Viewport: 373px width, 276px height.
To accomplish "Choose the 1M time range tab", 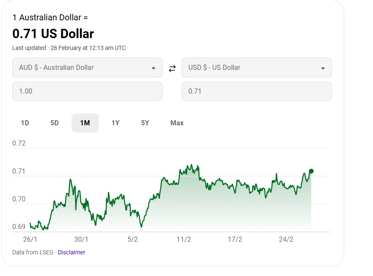I will click(x=85, y=123).
